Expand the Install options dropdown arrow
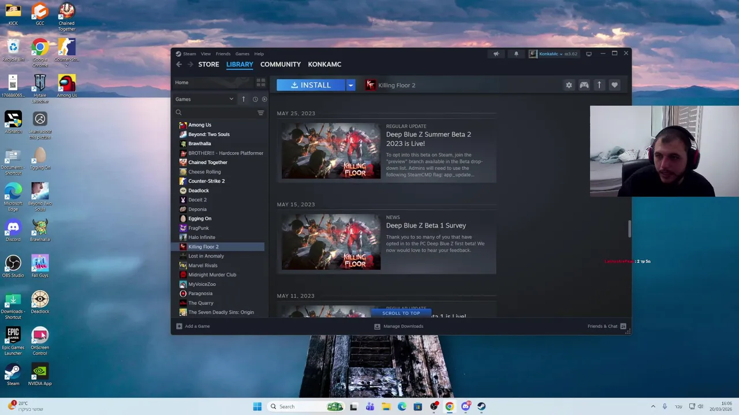 [x=350, y=85]
